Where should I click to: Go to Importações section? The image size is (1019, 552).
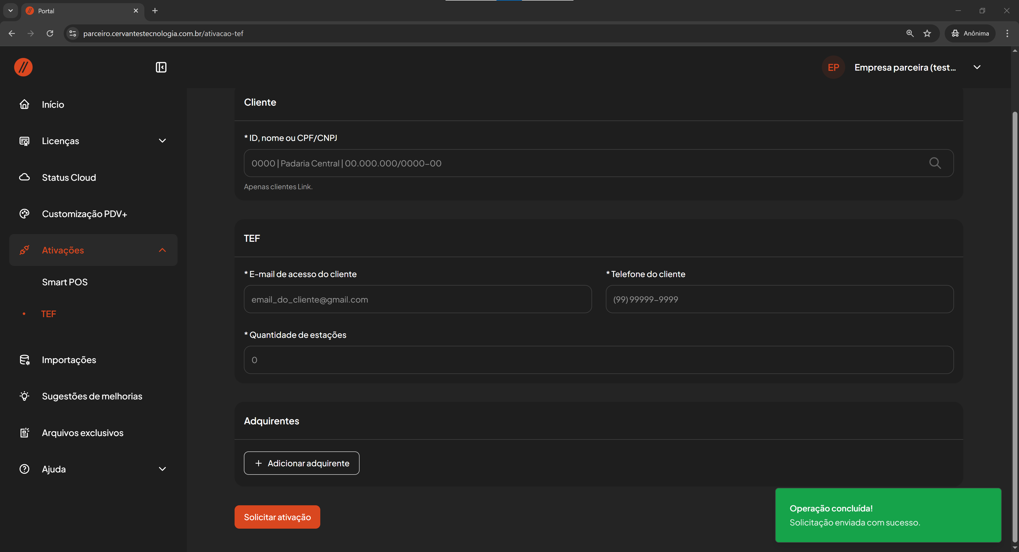(69, 360)
